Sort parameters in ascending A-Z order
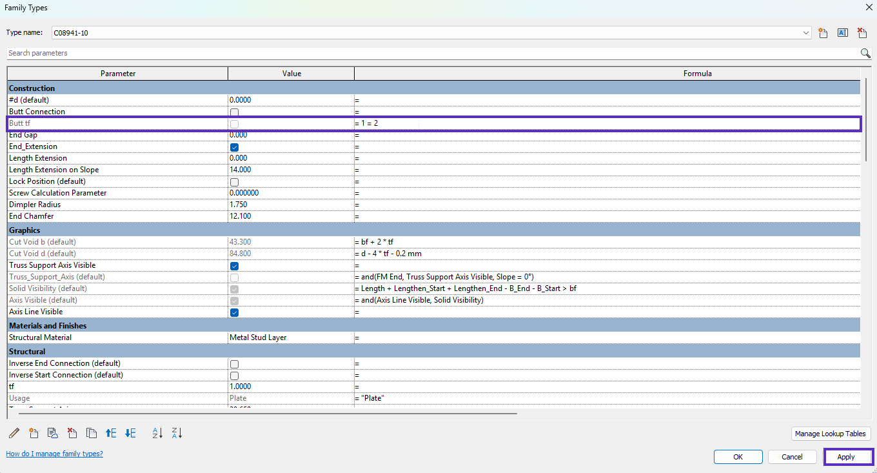 pyautogui.click(x=157, y=433)
